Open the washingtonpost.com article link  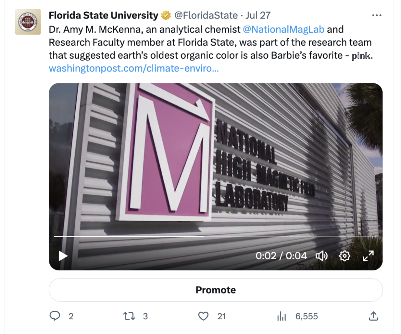point(134,69)
